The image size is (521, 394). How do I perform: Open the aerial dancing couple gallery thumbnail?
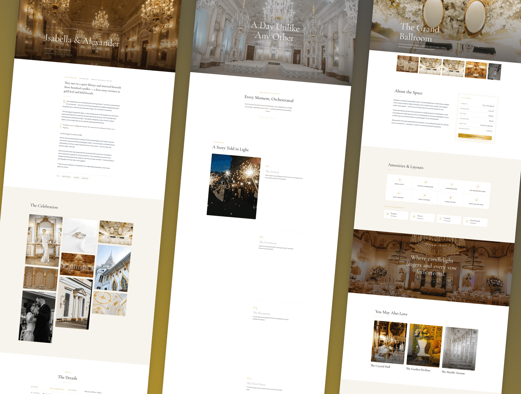[494, 72]
